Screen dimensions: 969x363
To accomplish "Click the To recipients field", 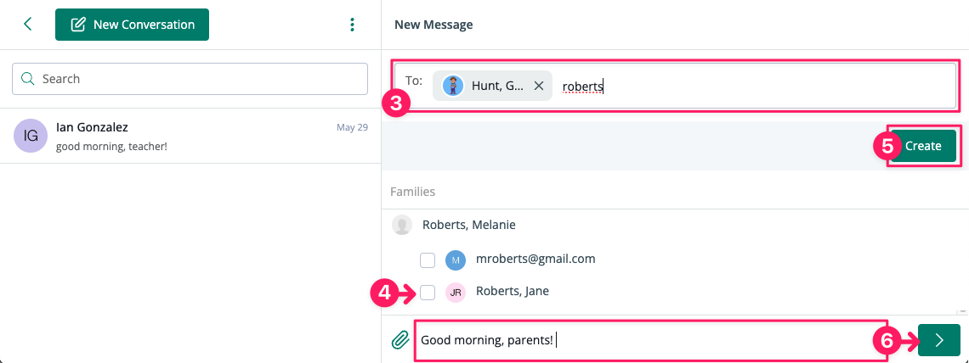I will click(x=676, y=86).
